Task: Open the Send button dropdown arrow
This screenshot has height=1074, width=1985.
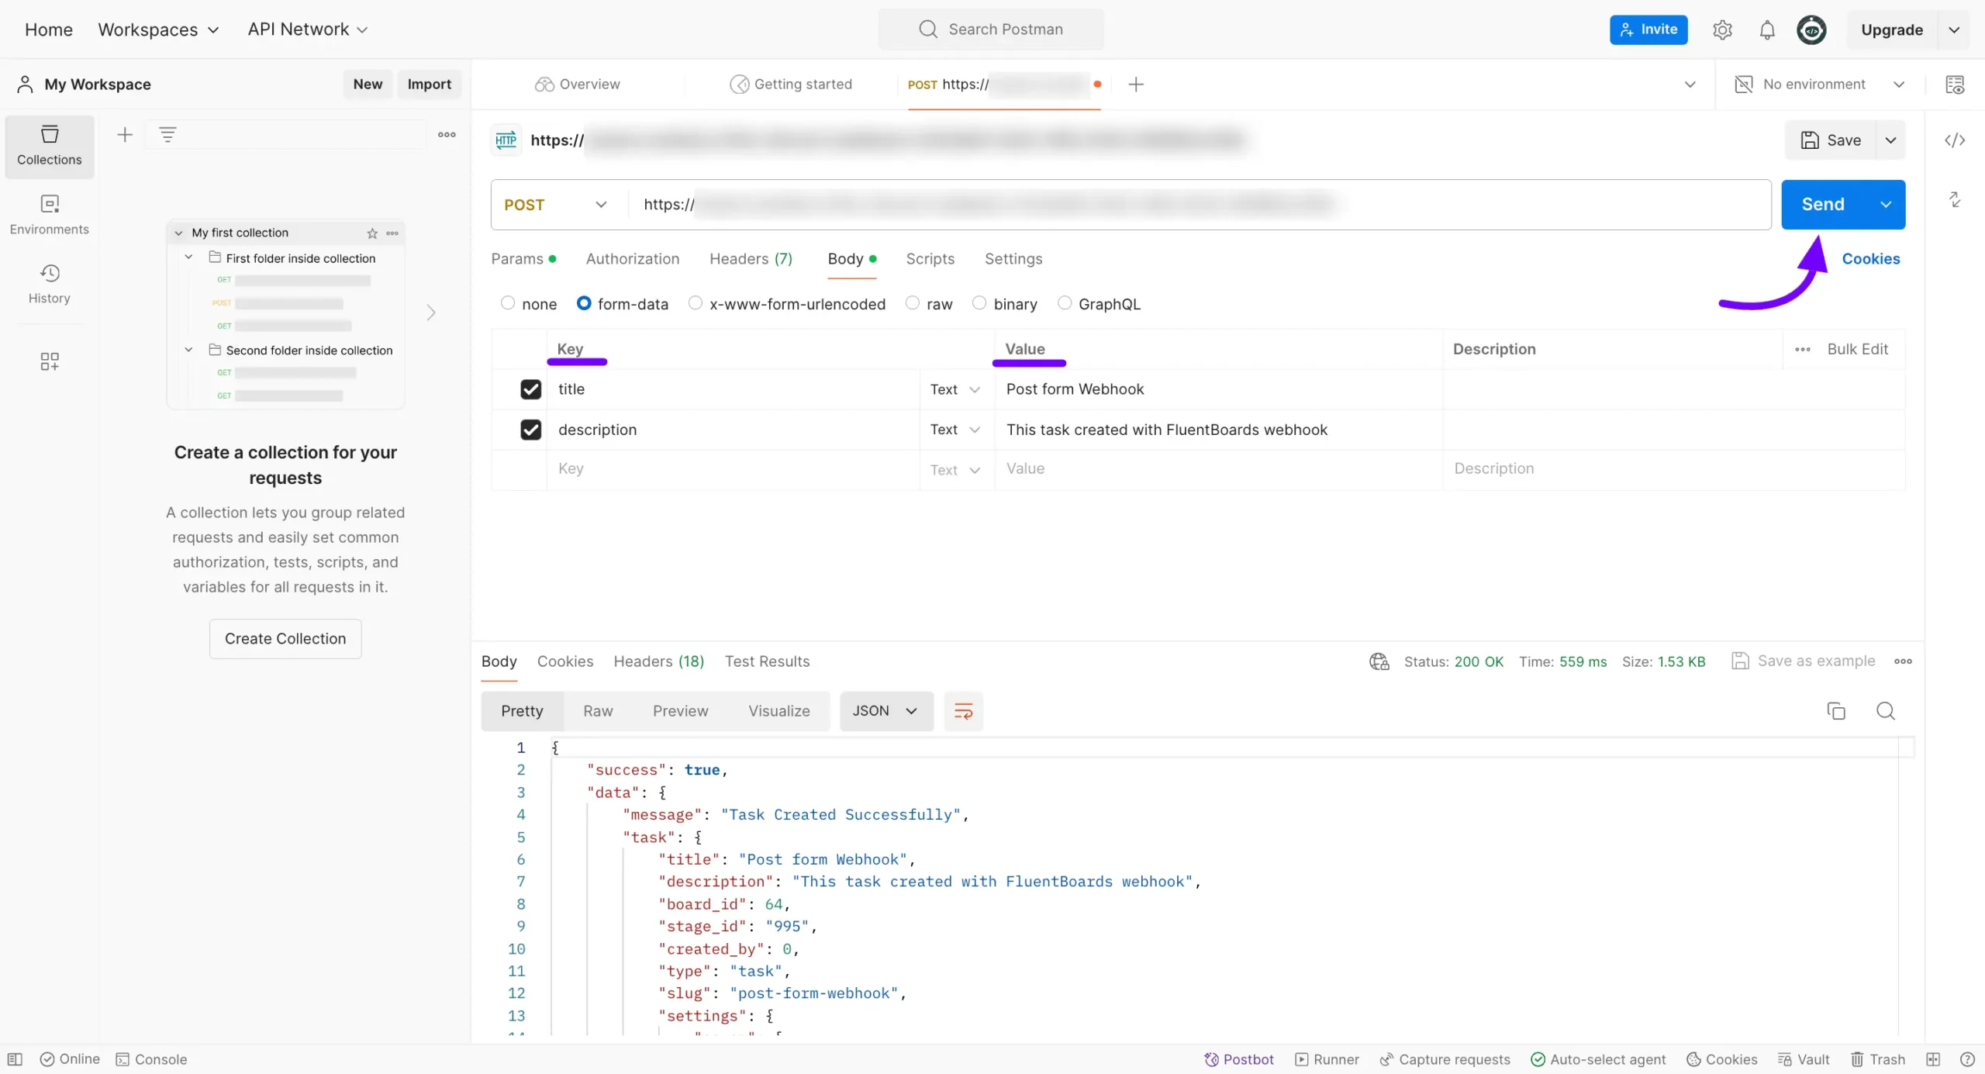Action: 1886,205
